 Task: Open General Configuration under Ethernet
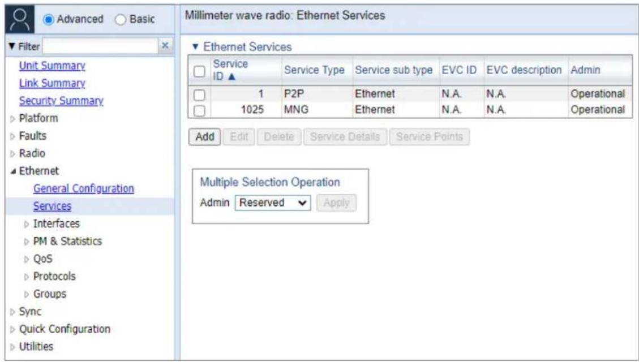[x=84, y=188]
